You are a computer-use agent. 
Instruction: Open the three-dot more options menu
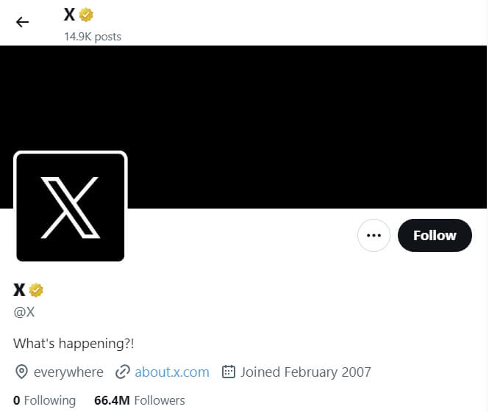click(374, 236)
